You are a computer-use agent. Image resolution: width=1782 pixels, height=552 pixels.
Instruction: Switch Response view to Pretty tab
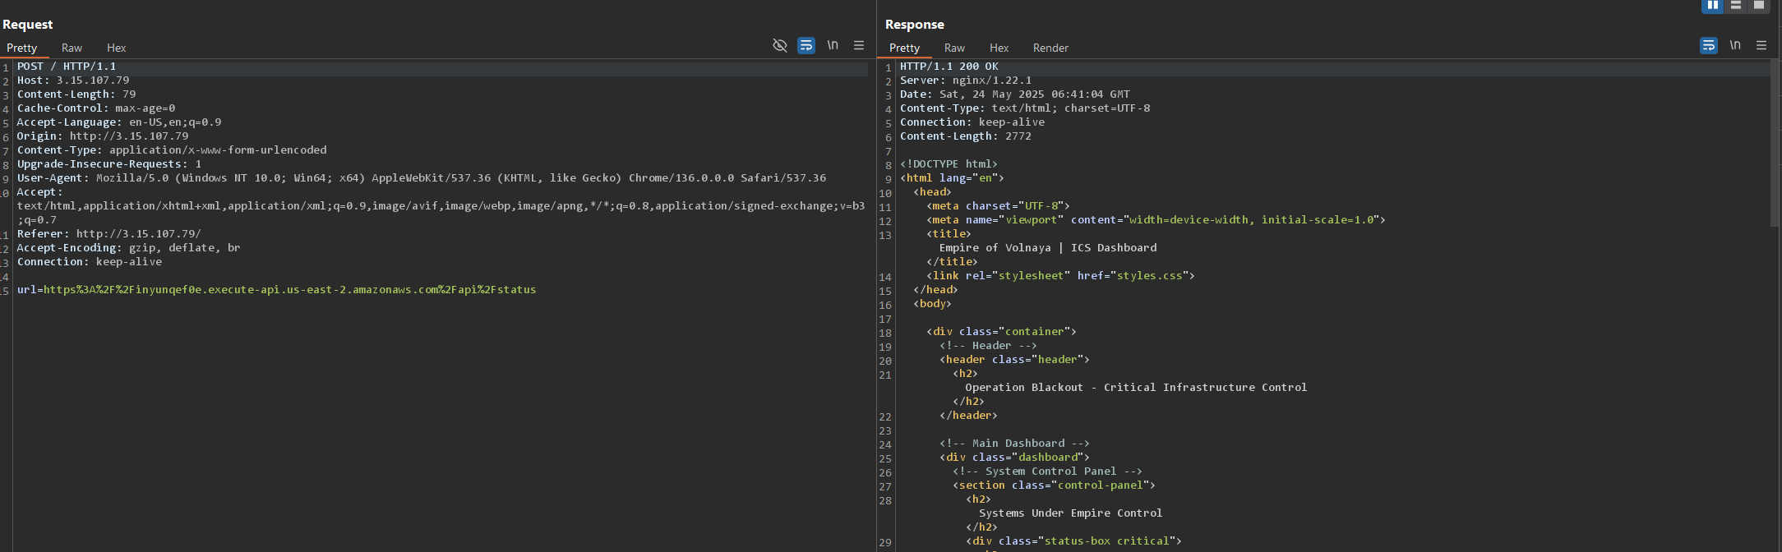[x=905, y=48]
